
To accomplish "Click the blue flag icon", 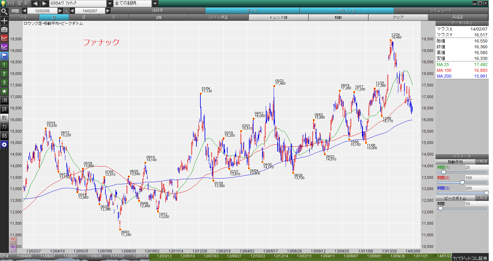I will click(x=4, y=56).
